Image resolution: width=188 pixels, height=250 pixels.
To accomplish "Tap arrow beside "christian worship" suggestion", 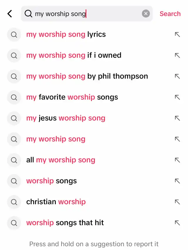I will [x=177, y=202].
